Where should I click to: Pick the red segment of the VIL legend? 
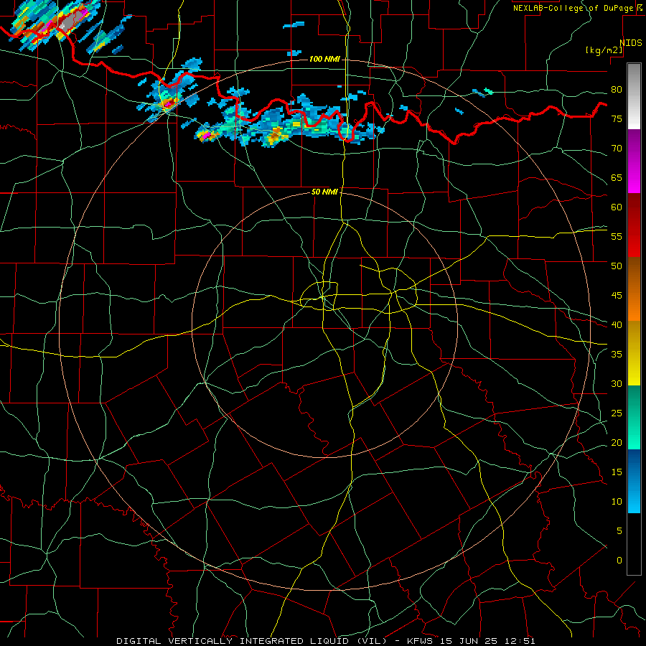click(x=634, y=225)
